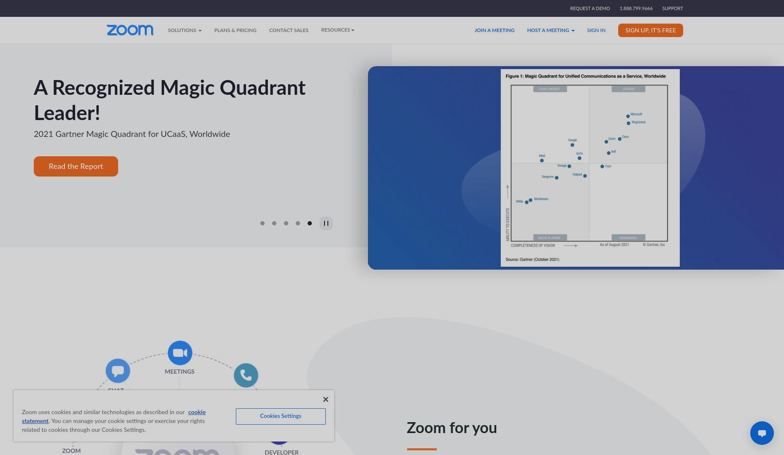The width and height of the screenshot is (784, 455).
Task: Open the Contact Sales page
Action: pos(289,30)
